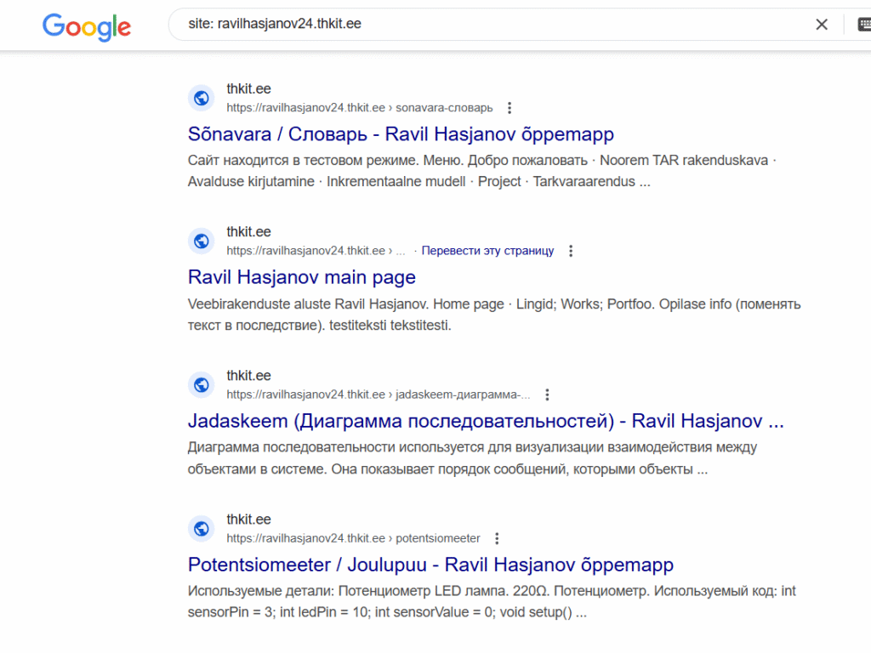Screen dimensions: 871x653
Task: Open Jadaskeem (Диаграмма последовательностей) result title
Action: 485,422
